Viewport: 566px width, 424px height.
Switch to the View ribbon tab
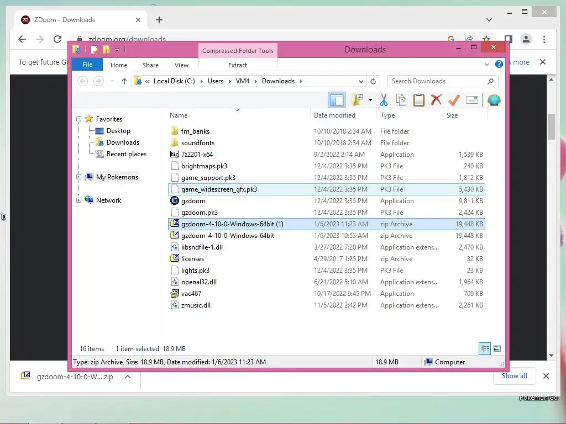[x=181, y=65]
